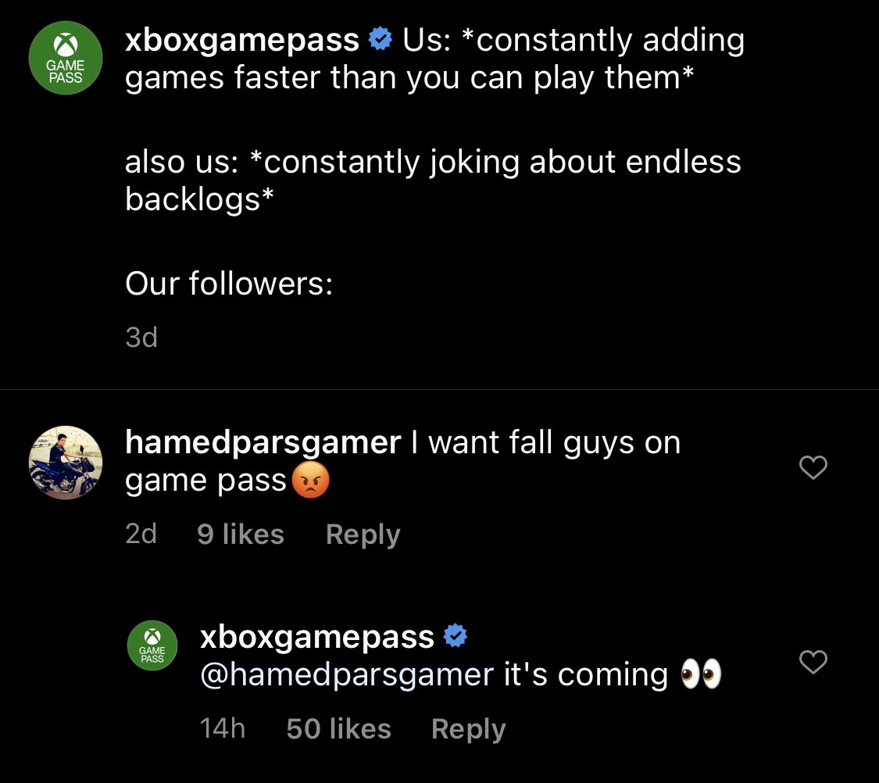The image size is (879, 783).
Task: Tap the verified badge beside the caption username
Action: pyautogui.click(x=380, y=39)
